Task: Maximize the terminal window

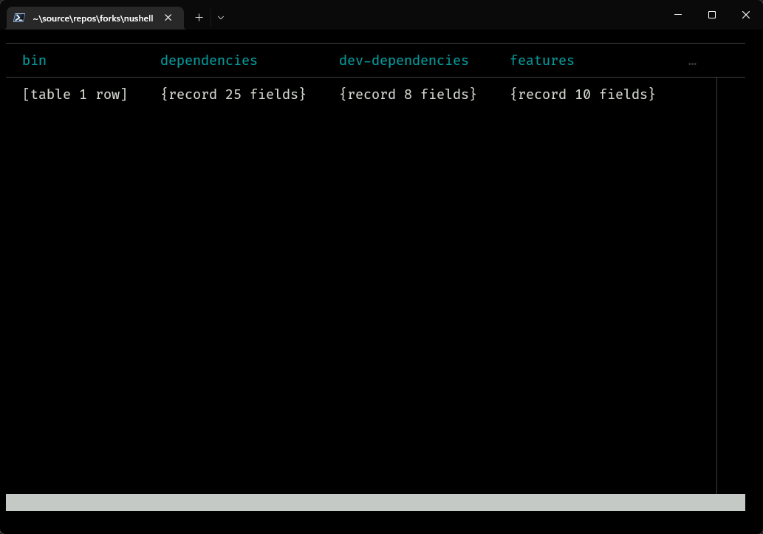Action: coord(712,15)
